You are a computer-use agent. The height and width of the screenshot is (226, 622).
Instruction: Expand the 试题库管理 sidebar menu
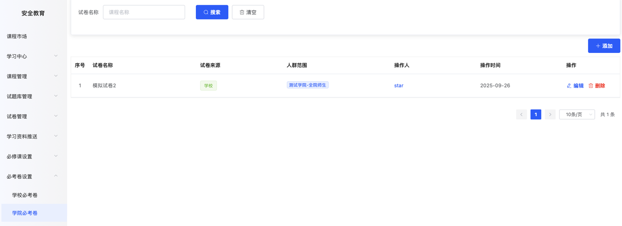pos(33,96)
